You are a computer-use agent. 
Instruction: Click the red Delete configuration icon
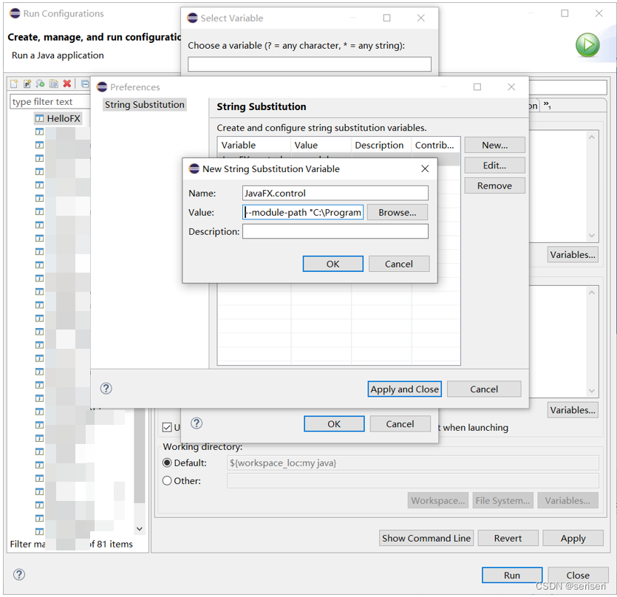point(67,83)
